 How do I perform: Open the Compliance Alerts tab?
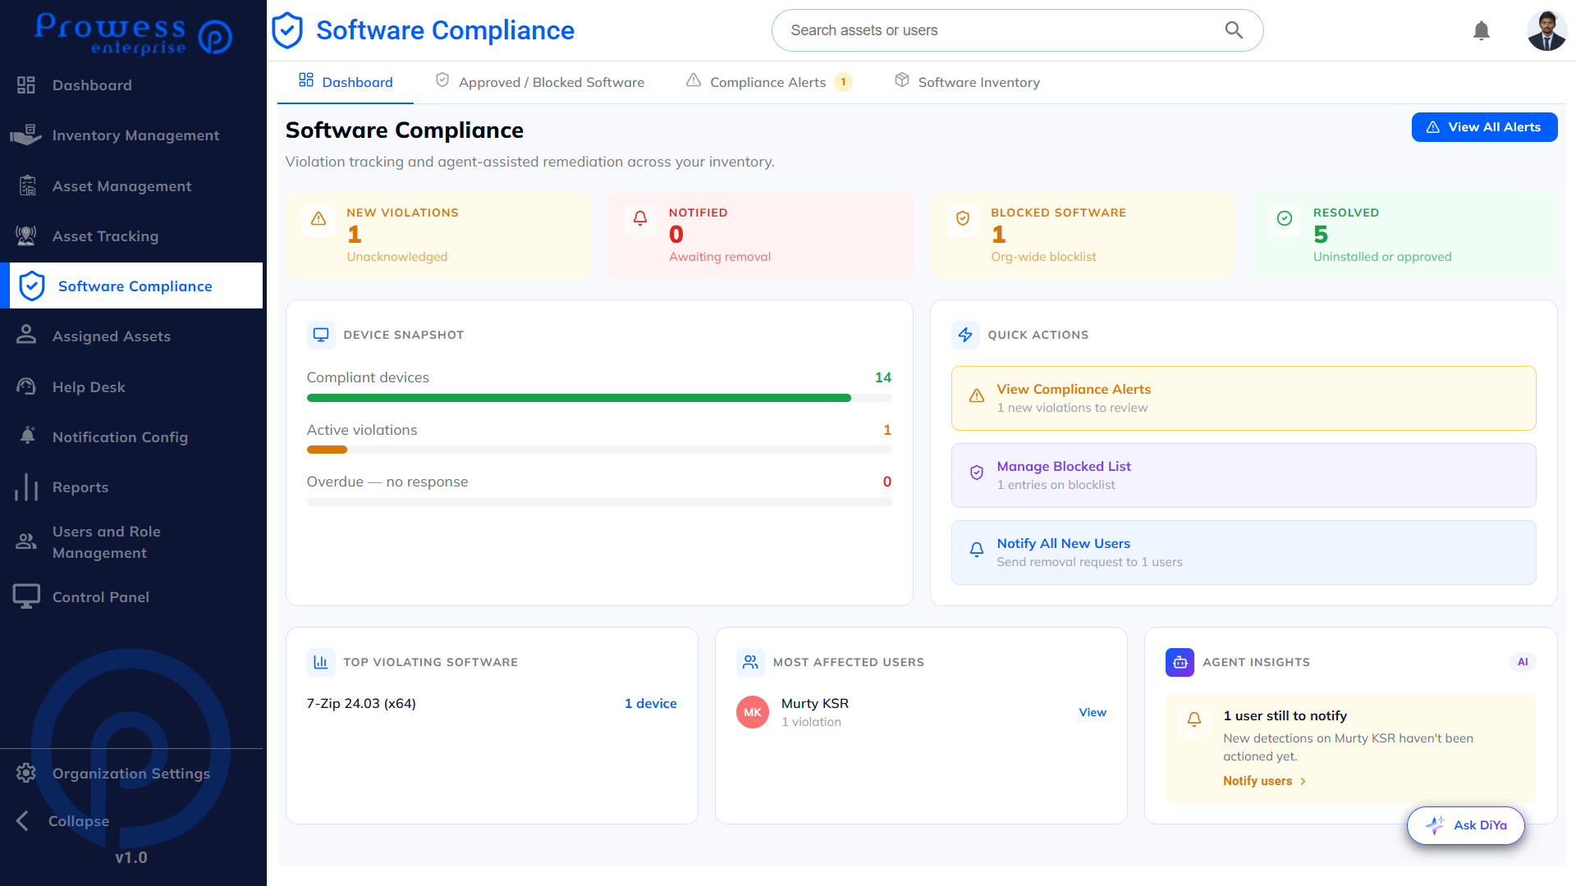tap(769, 82)
